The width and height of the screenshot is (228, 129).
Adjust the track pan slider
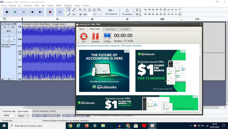pos(9,41)
